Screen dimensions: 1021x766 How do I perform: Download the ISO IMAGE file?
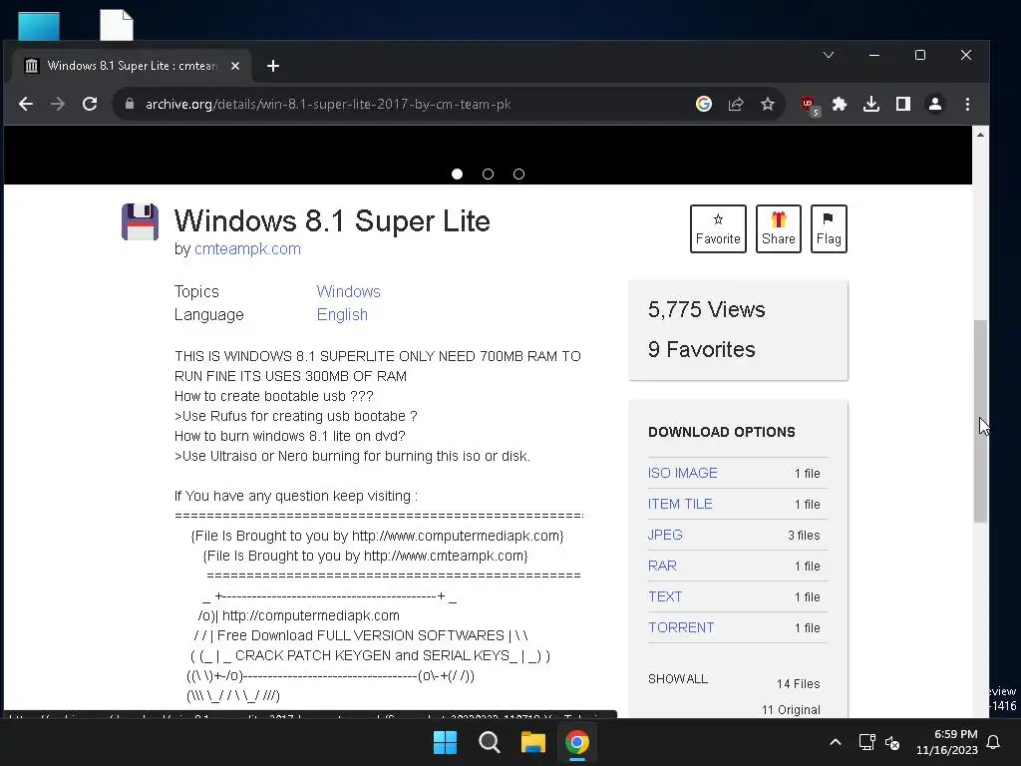point(682,473)
